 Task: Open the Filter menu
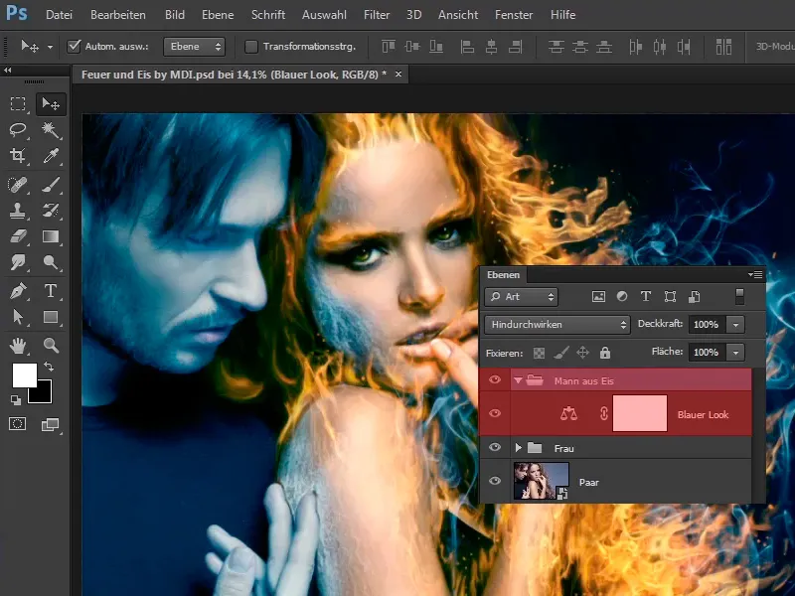(377, 15)
